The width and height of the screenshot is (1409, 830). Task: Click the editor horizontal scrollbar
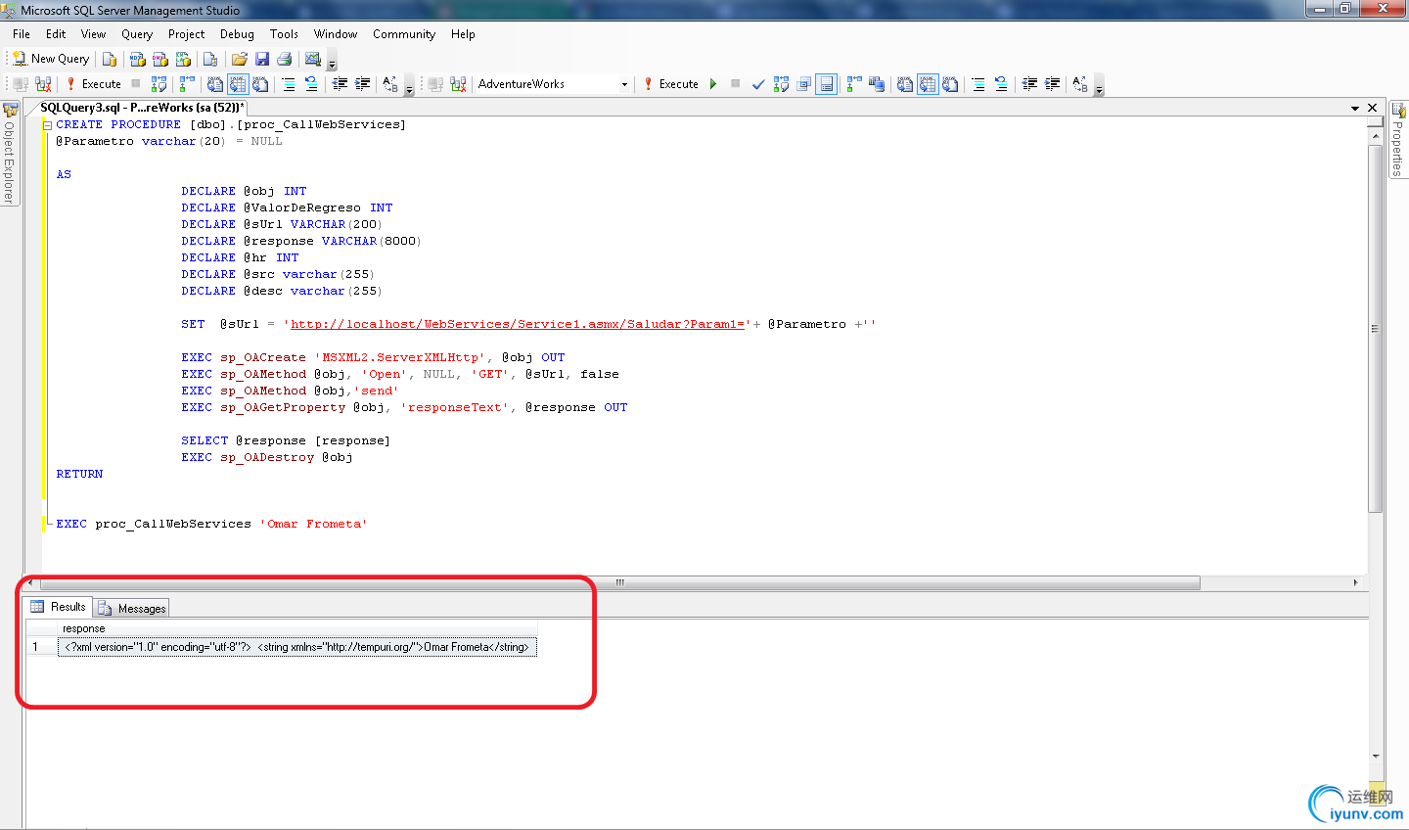click(x=618, y=582)
